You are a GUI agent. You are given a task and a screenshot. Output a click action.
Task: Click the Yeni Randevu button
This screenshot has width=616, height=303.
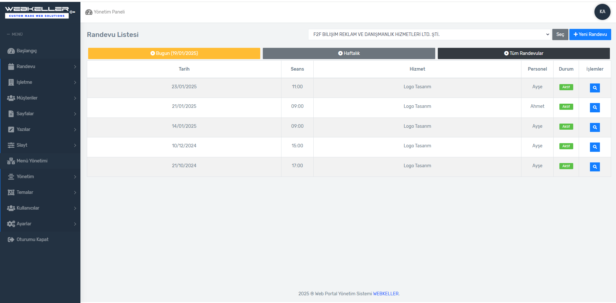[x=590, y=34]
